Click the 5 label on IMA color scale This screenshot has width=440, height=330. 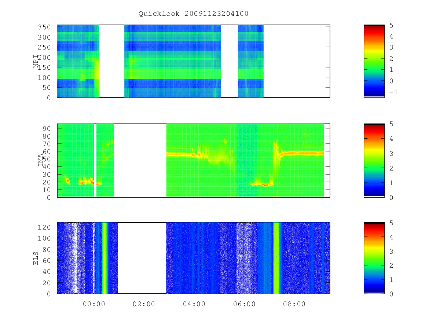click(391, 124)
